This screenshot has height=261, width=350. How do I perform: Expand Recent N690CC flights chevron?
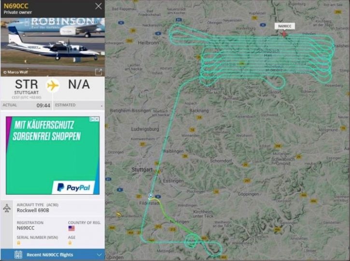[x=99, y=255]
